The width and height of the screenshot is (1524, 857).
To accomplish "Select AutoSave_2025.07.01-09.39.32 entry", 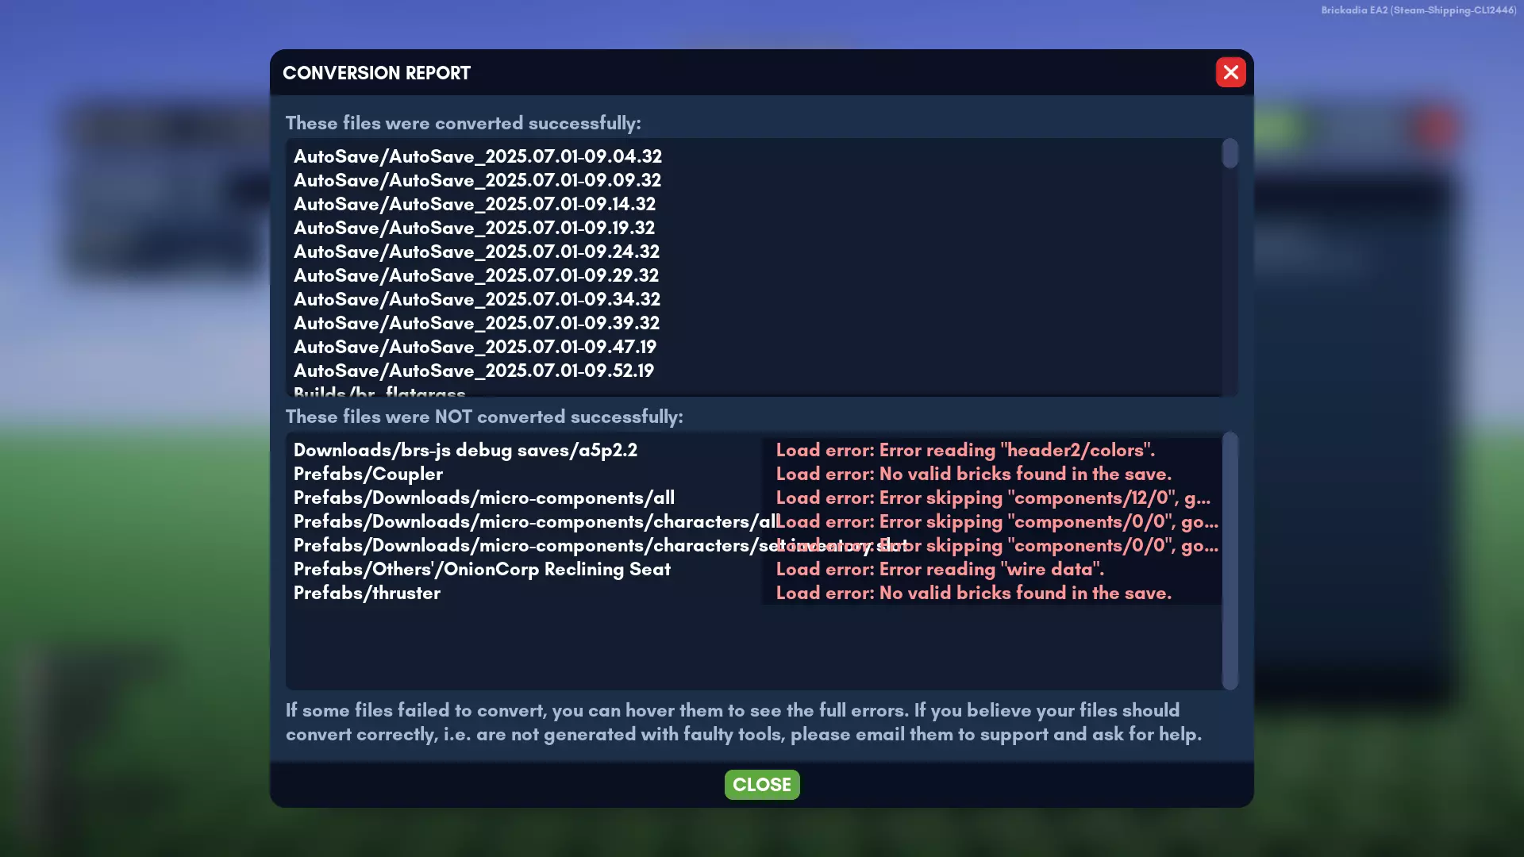I will coord(476,323).
